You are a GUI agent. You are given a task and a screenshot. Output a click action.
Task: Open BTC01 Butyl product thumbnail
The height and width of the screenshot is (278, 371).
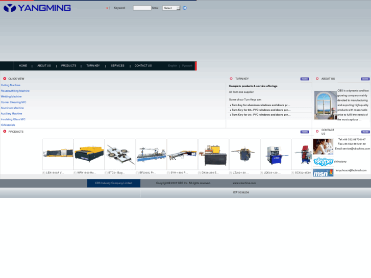120,154
